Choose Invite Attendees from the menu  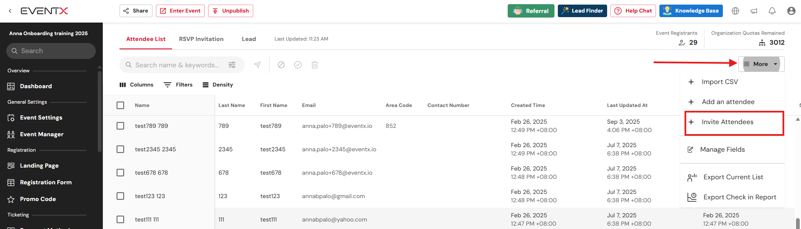point(727,122)
